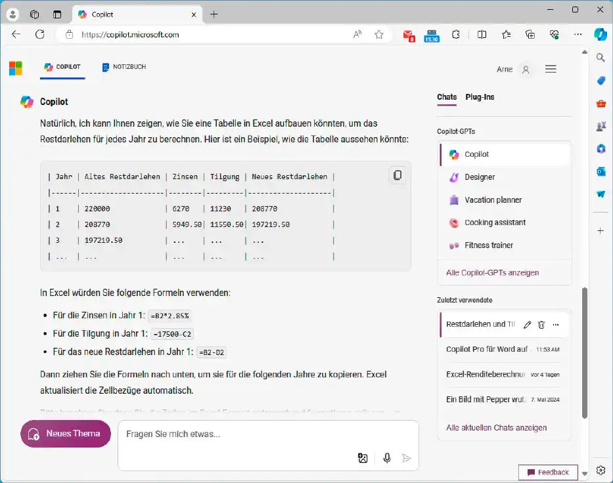This screenshot has height=483, width=613.
Task: Open the Designer GPT
Action: click(505, 177)
